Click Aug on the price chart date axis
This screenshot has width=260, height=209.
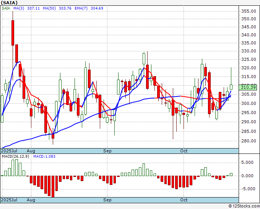pyautogui.click(x=31, y=151)
